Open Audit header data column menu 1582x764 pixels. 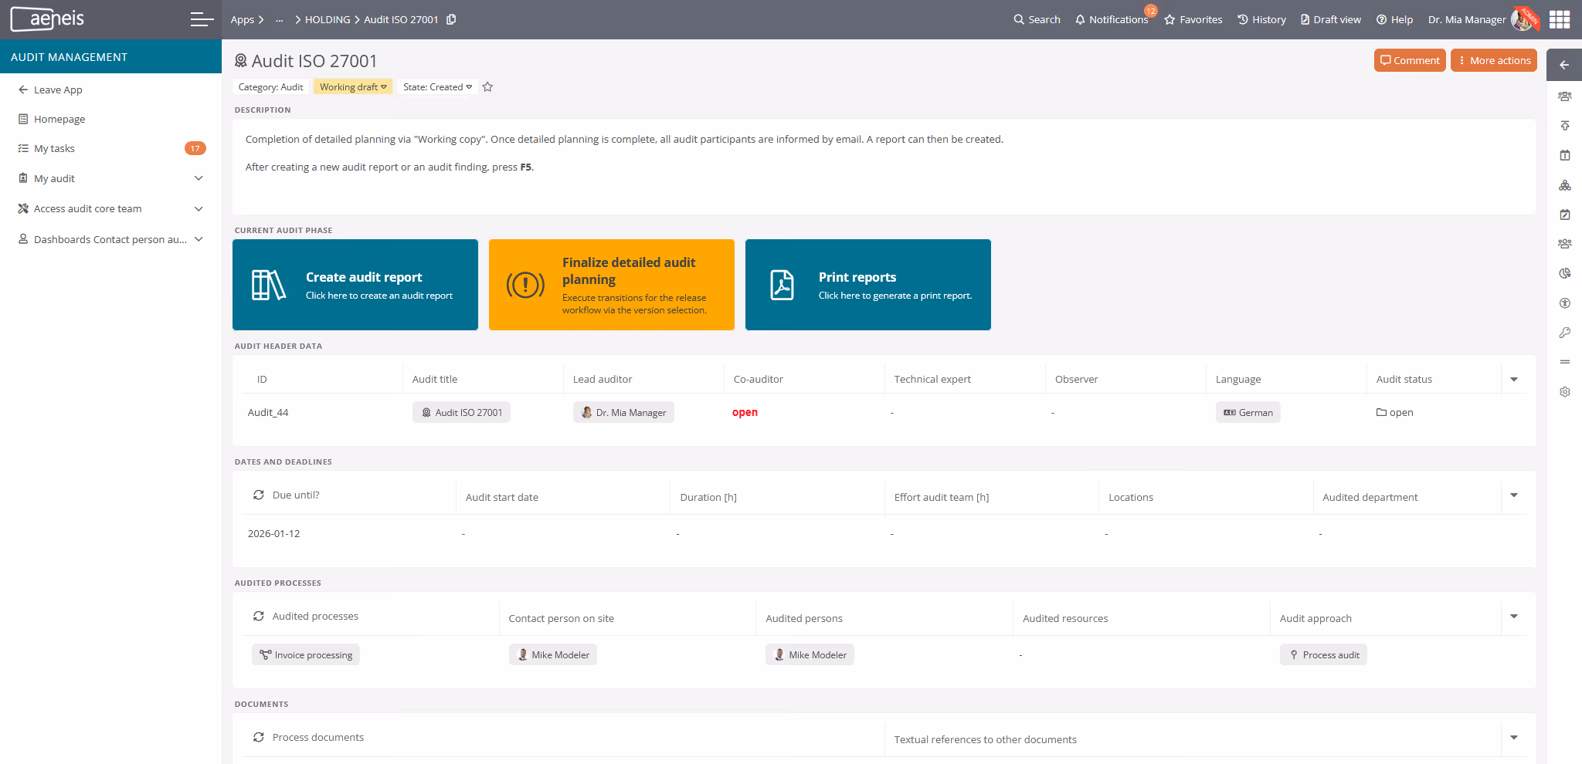[x=1514, y=379]
